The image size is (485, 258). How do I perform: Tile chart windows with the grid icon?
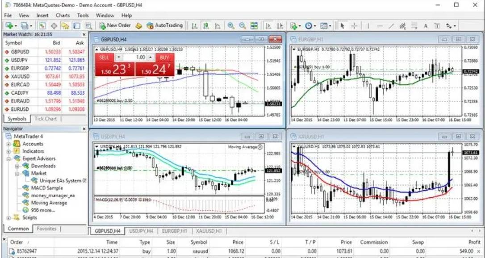pos(254,25)
